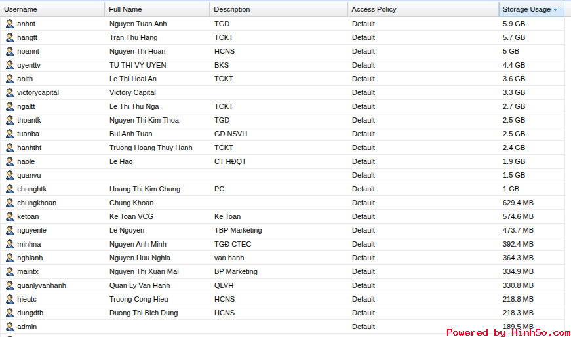This screenshot has width=571, height=337.
Task: Select the user icon for victorycapital
Action: 9,92
